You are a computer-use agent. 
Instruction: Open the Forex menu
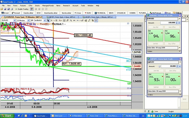[15, 5]
